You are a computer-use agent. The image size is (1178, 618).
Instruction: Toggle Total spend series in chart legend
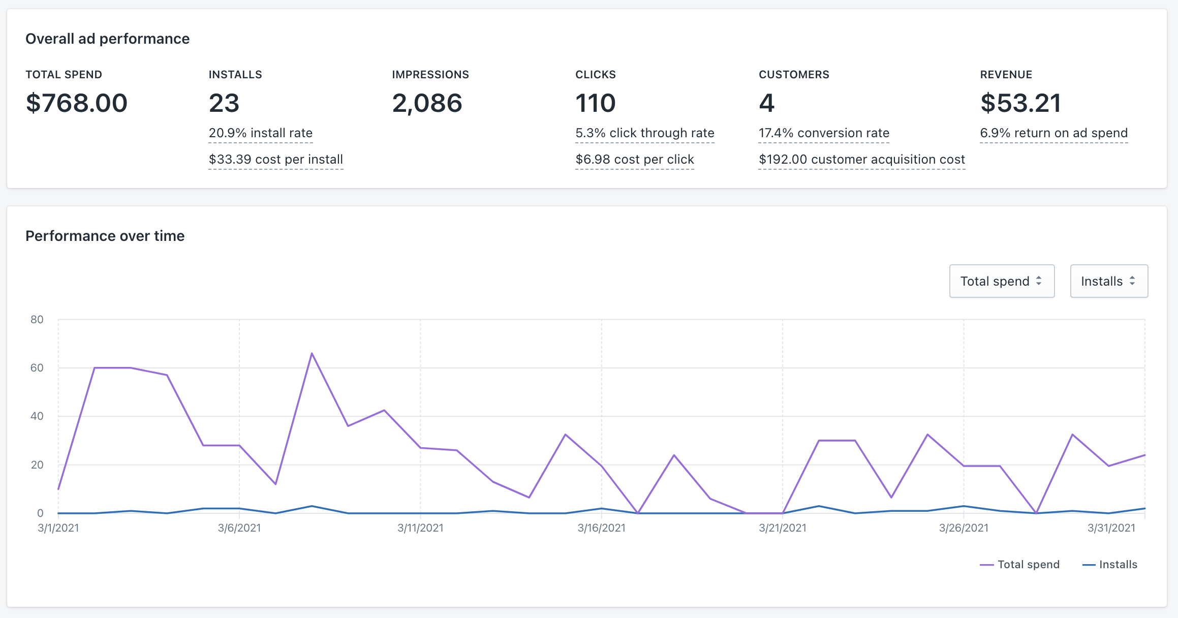click(x=1028, y=565)
